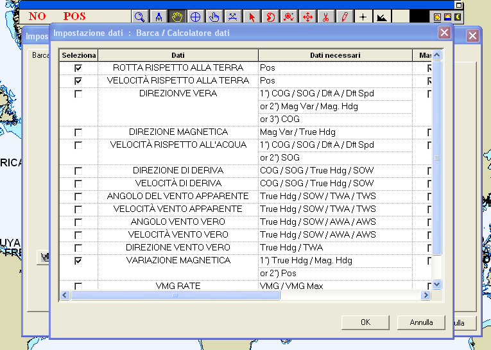Viewport: 491px width, 350px height.
Task: Click the Dati necessari column header
Action: coord(335,55)
